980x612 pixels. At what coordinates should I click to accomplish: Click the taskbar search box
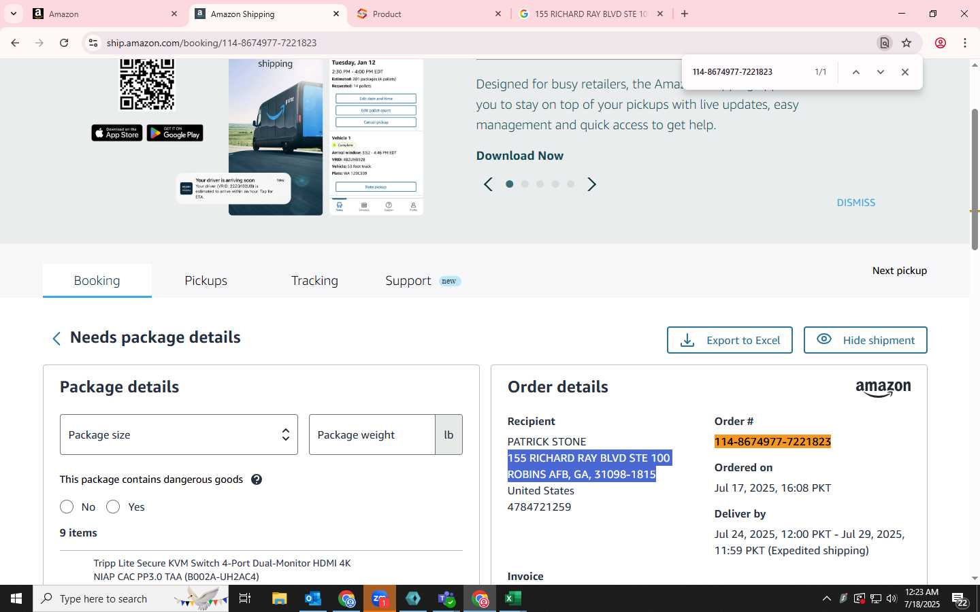131,598
